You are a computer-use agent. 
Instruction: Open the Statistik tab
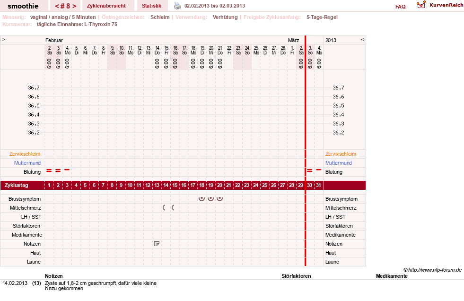click(x=151, y=6)
